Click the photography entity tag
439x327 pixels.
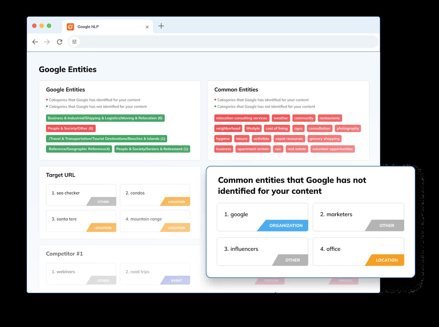(348, 128)
